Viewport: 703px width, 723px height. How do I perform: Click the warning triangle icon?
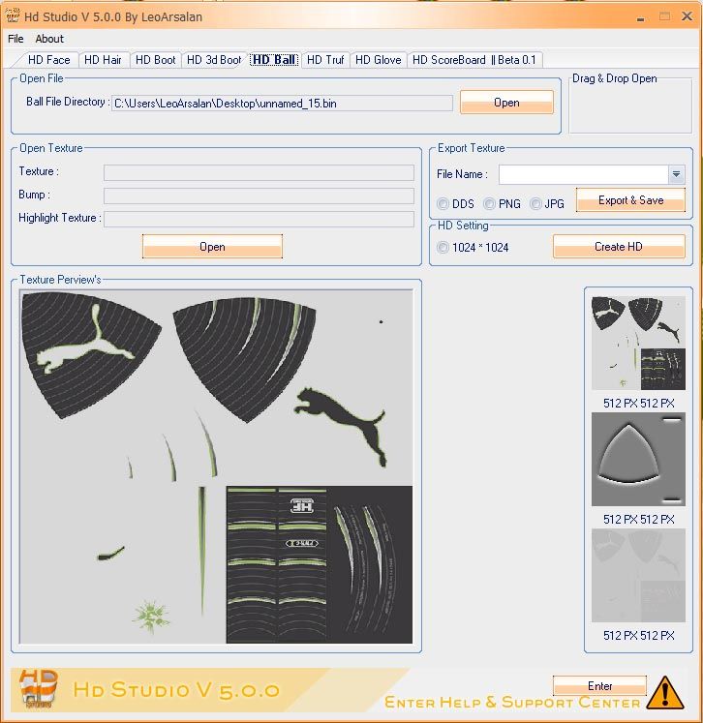coord(664,692)
